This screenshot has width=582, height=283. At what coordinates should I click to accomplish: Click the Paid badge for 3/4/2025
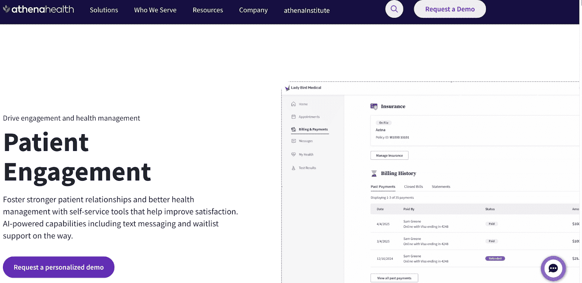pos(491,241)
